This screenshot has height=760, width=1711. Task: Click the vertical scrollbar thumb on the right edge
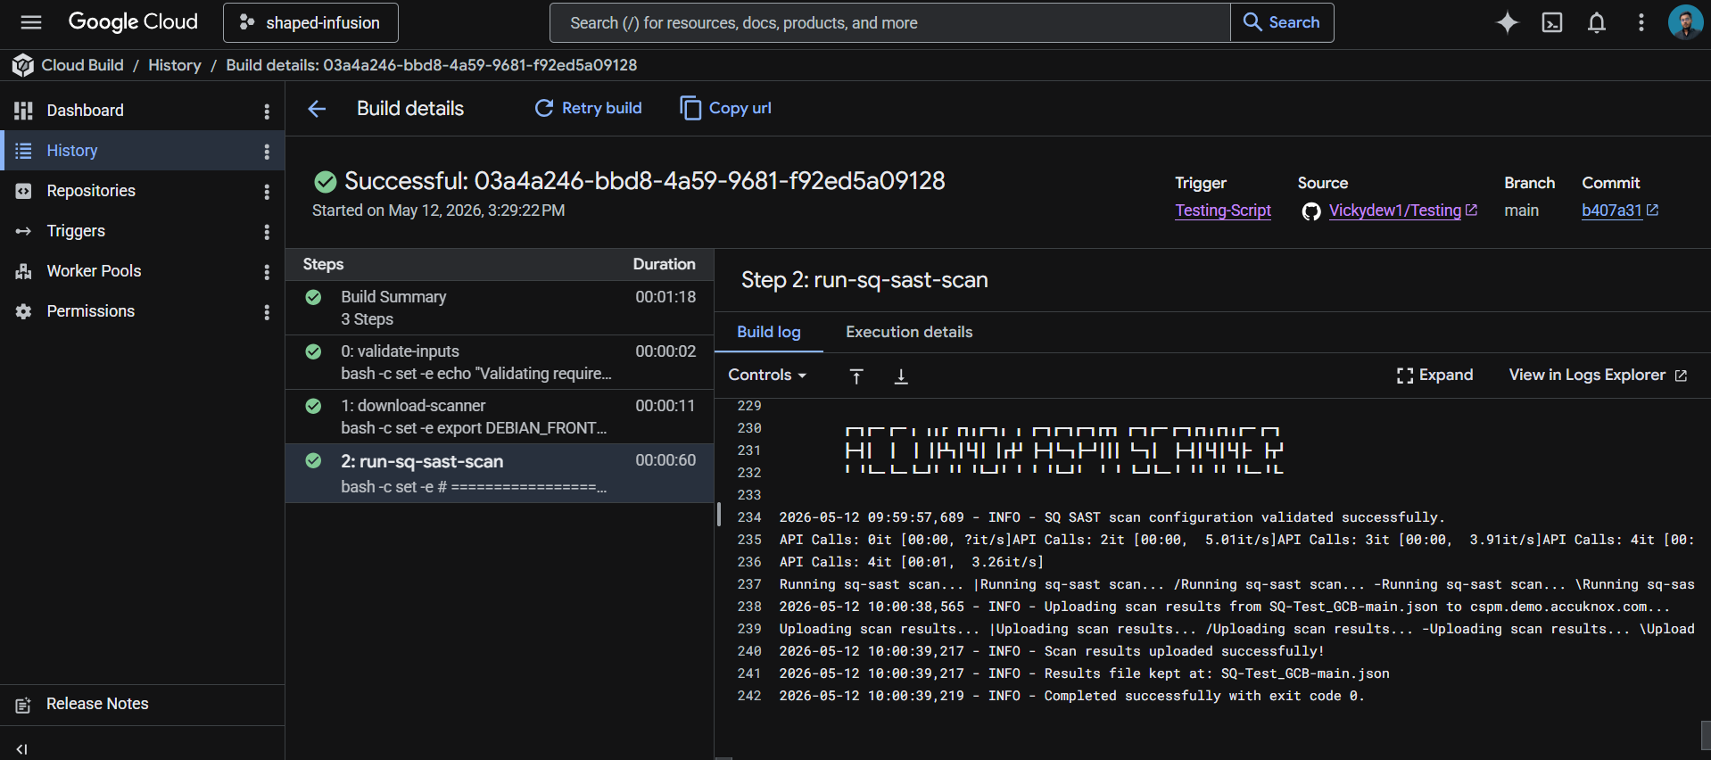(1706, 735)
